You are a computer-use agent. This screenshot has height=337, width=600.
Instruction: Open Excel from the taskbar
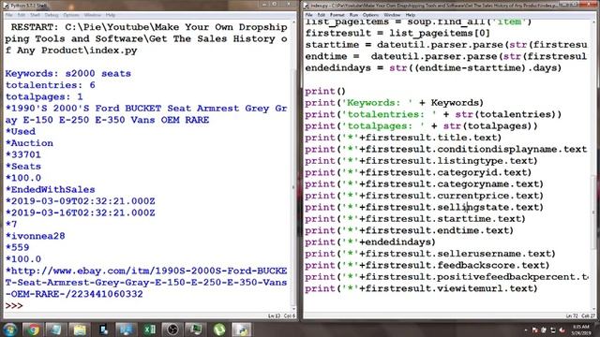150,330
